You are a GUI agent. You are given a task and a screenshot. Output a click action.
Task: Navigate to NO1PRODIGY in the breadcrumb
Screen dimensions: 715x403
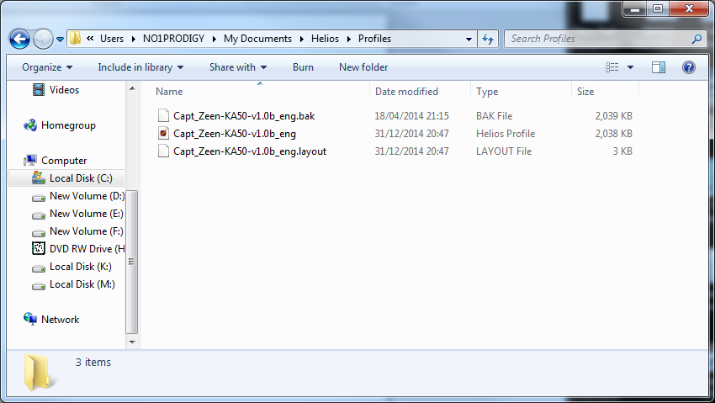[x=174, y=39]
